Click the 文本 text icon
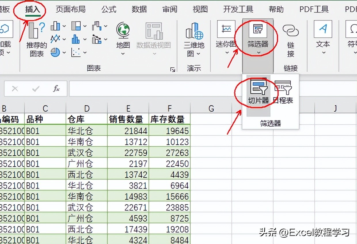 coord(323,29)
